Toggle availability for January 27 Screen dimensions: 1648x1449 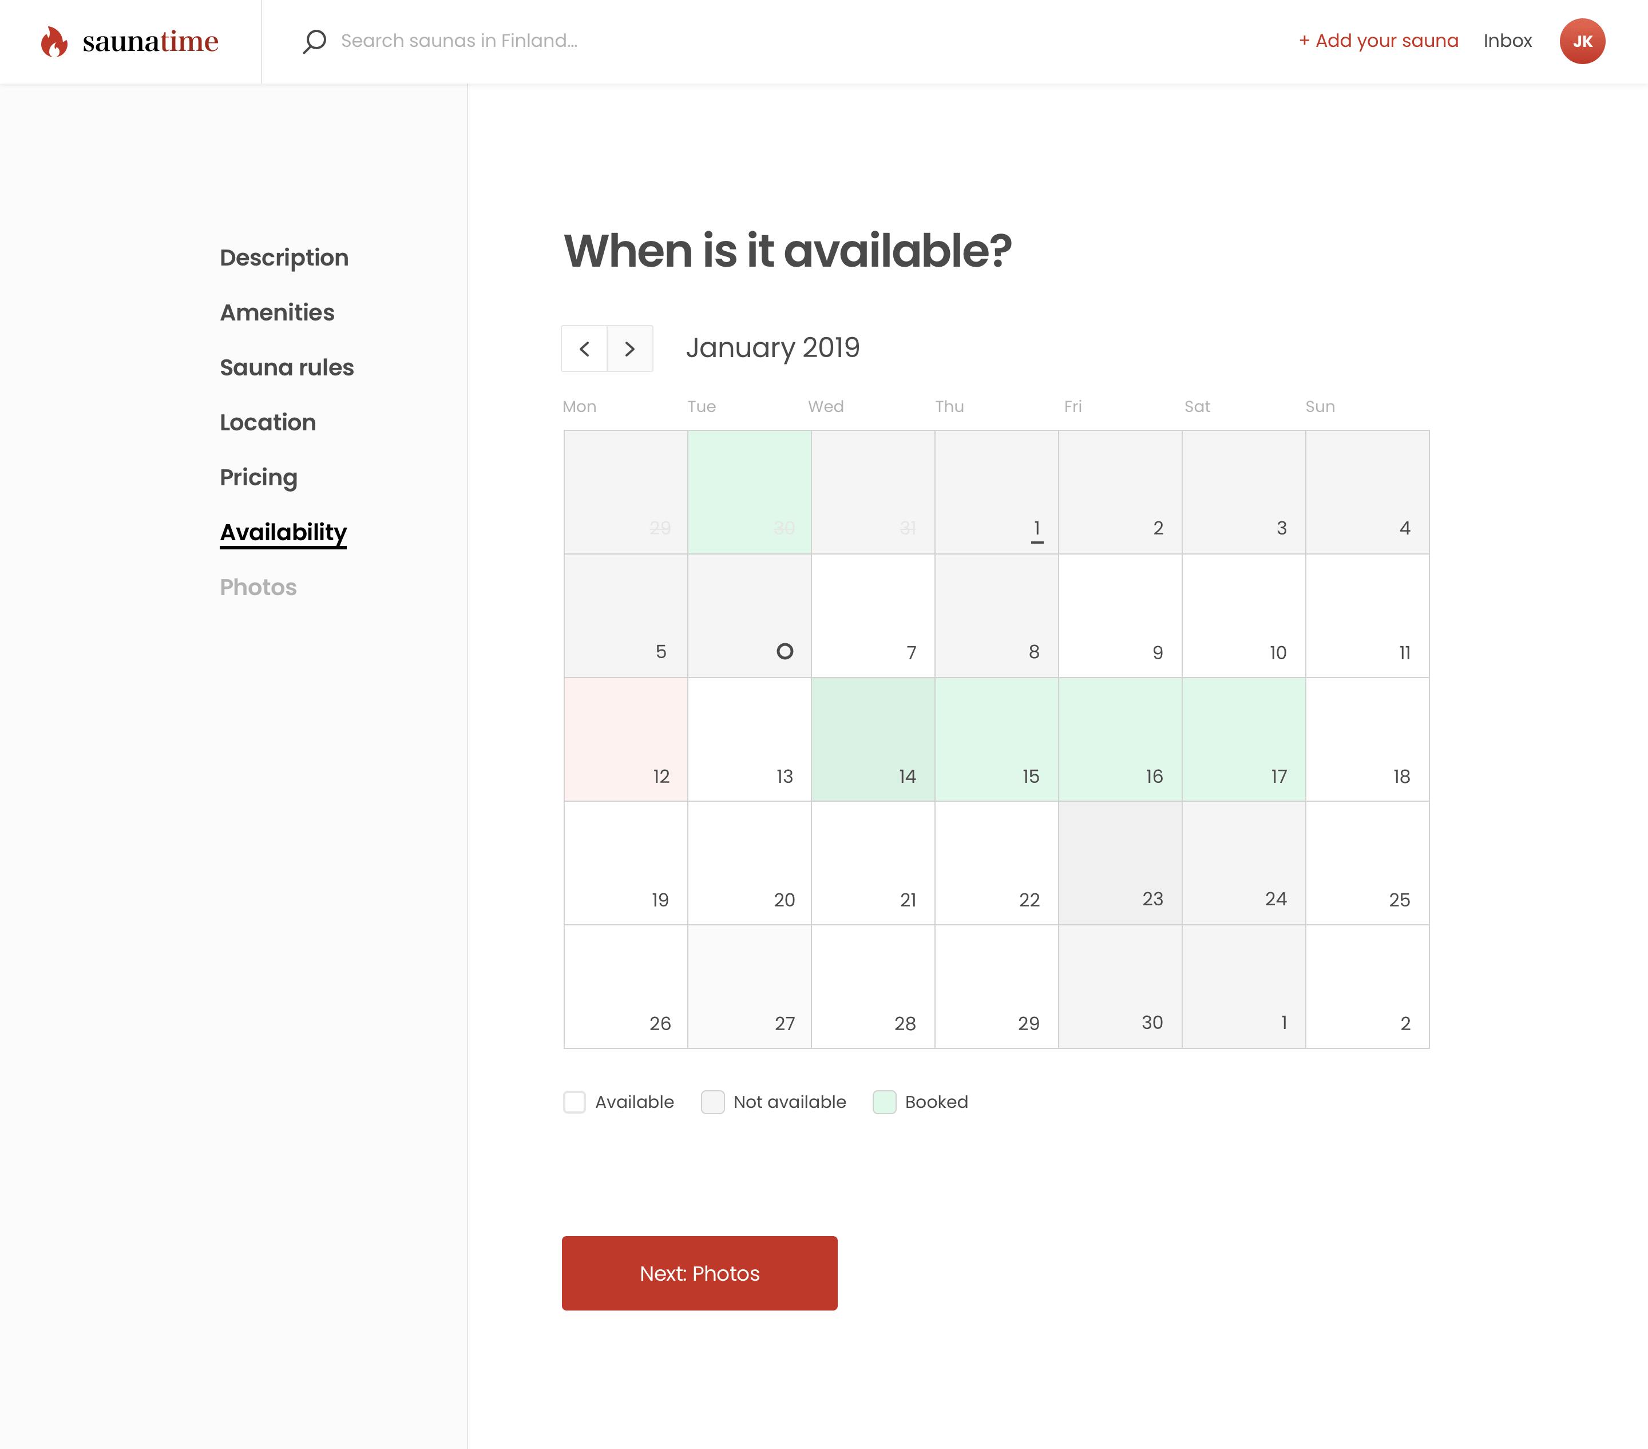[x=749, y=987]
